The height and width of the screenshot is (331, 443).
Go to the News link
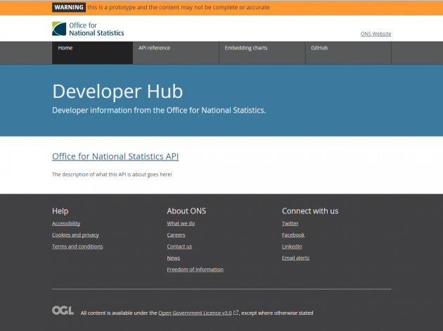coord(174,258)
